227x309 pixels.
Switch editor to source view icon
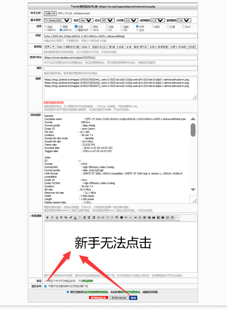(176, 218)
